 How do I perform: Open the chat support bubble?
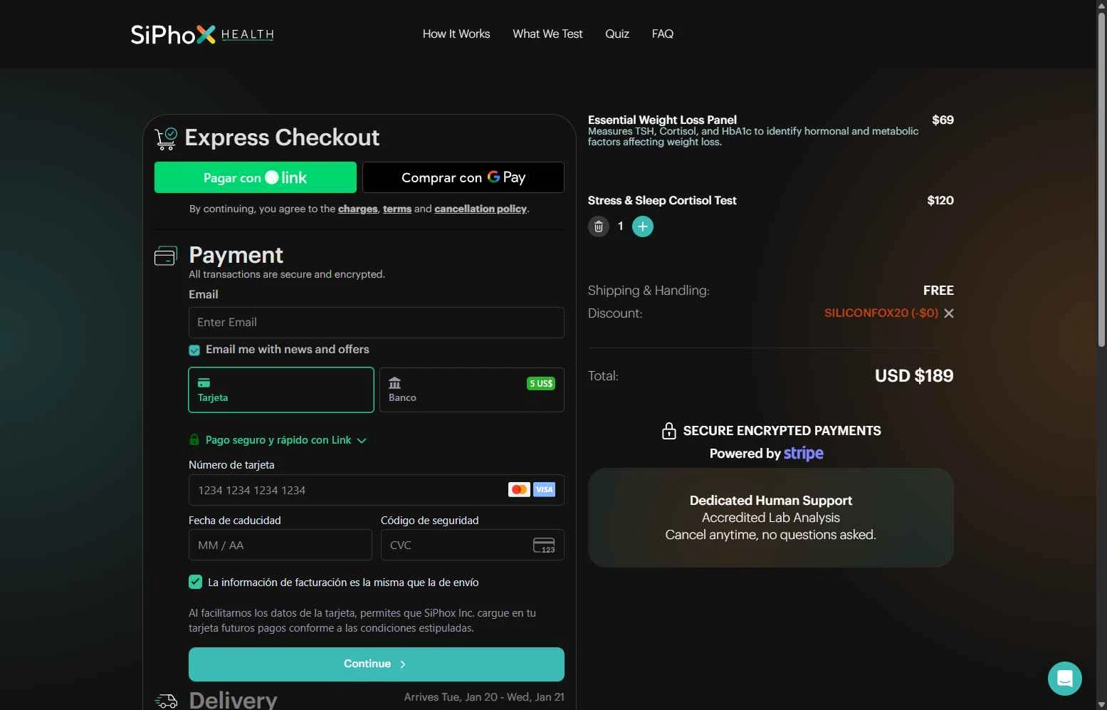coord(1065,679)
